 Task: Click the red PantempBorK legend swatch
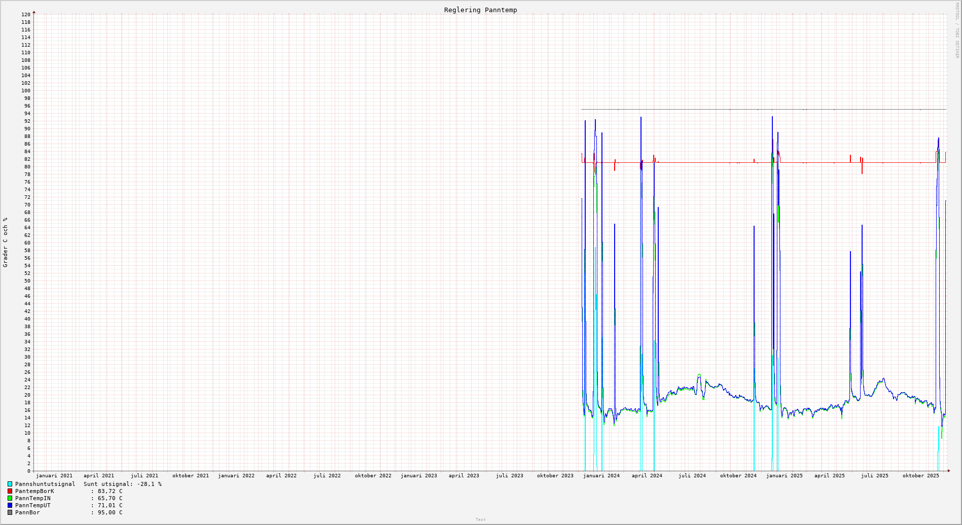pos(10,492)
